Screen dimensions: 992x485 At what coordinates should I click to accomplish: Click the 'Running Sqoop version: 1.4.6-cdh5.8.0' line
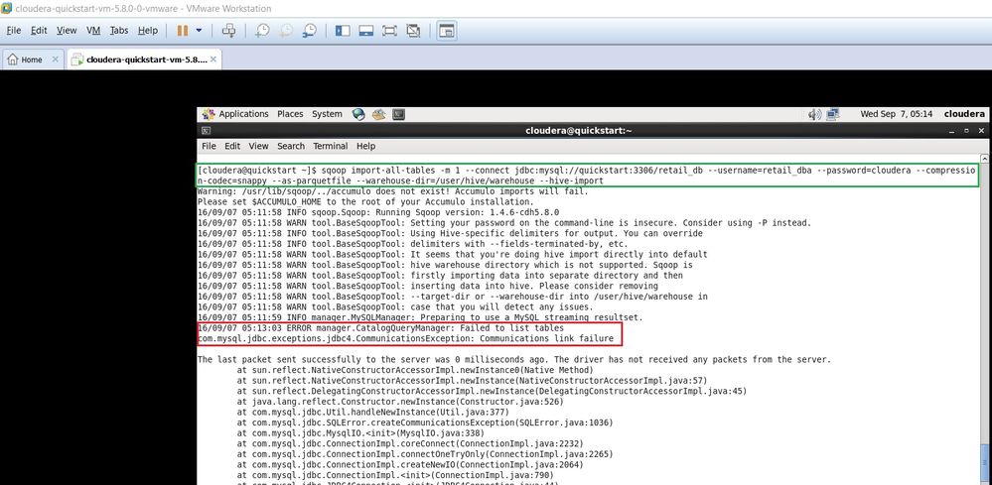point(378,212)
